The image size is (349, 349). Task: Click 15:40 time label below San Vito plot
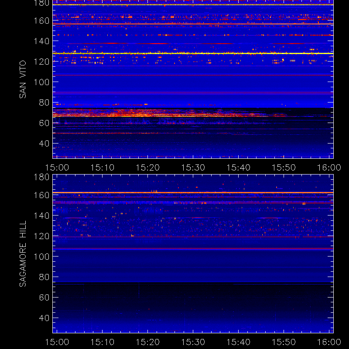tap(239, 168)
